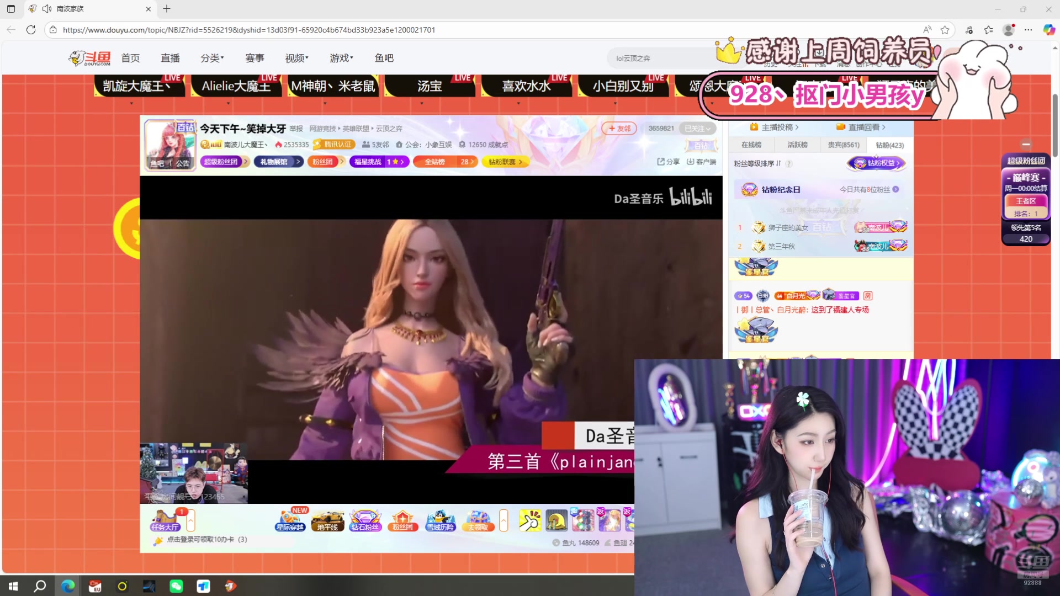1060x596 pixels.
Task: Switch to the 活跃榜 tab
Action: tap(797, 145)
